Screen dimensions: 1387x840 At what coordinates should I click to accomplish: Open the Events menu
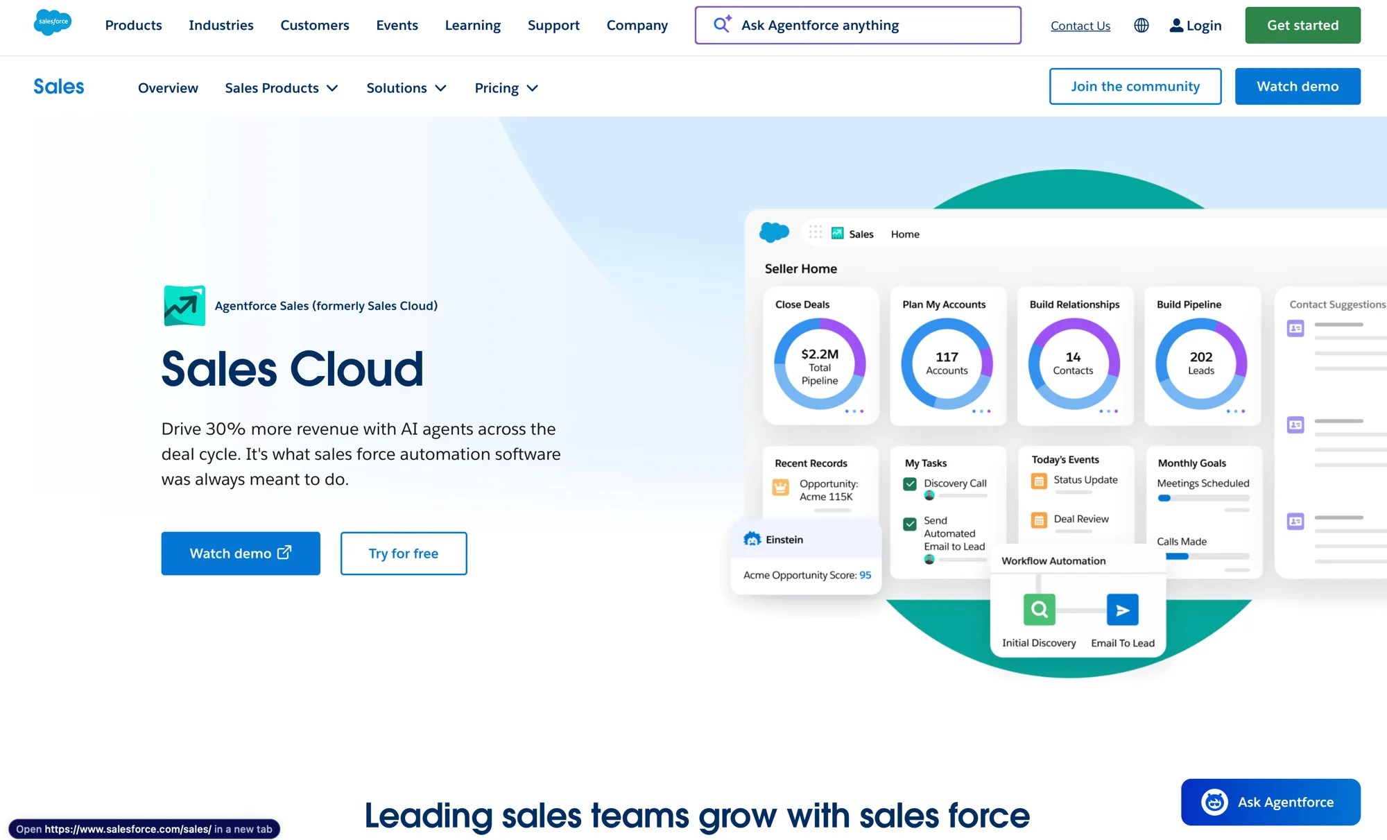pos(397,25)
